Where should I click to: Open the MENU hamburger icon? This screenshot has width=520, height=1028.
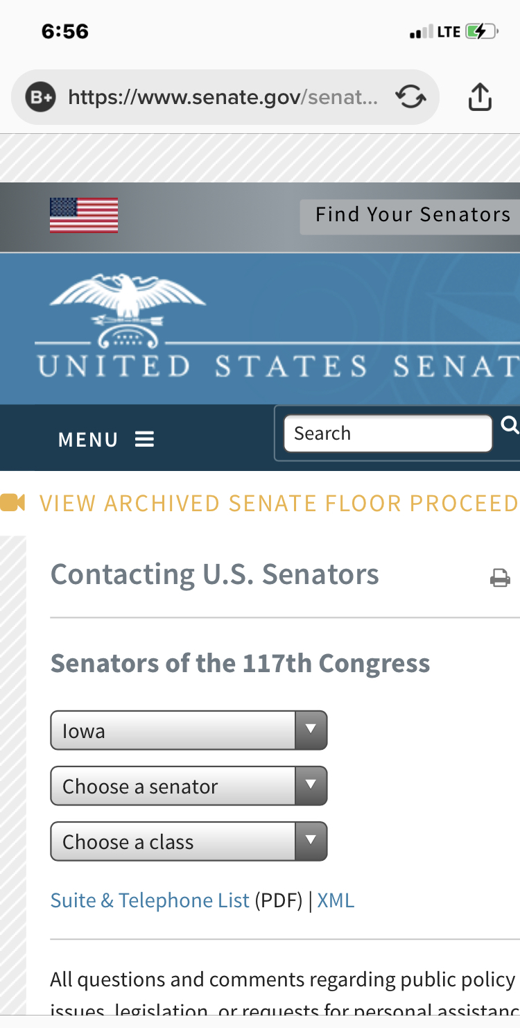[144, 439]
